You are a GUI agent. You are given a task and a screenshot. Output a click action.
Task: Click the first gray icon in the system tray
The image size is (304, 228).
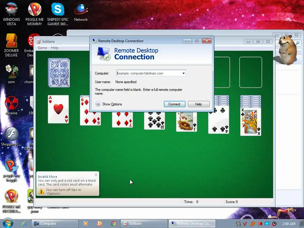point(238,224)
